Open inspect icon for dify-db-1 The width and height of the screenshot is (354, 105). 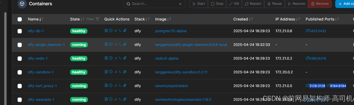point(111,31)
